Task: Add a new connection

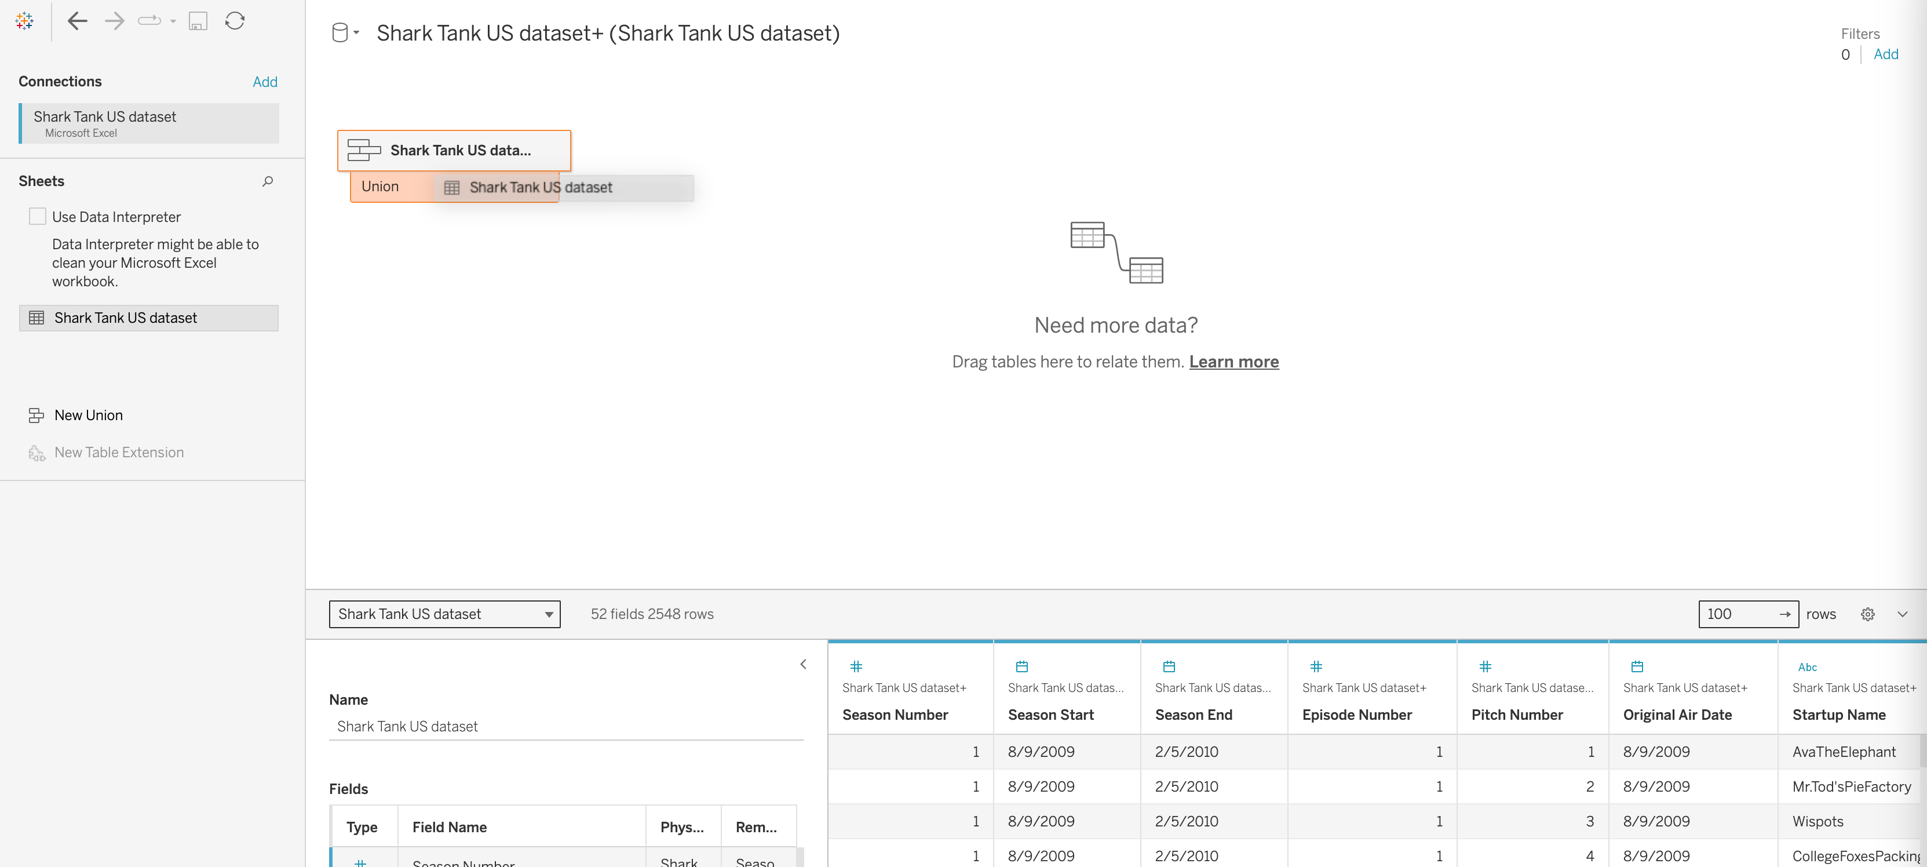Action: pos(265,82)
